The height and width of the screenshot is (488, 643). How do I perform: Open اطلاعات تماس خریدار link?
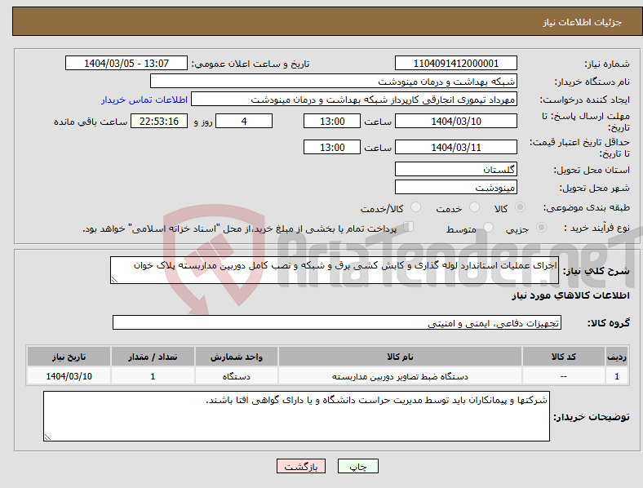pos(144,100)
